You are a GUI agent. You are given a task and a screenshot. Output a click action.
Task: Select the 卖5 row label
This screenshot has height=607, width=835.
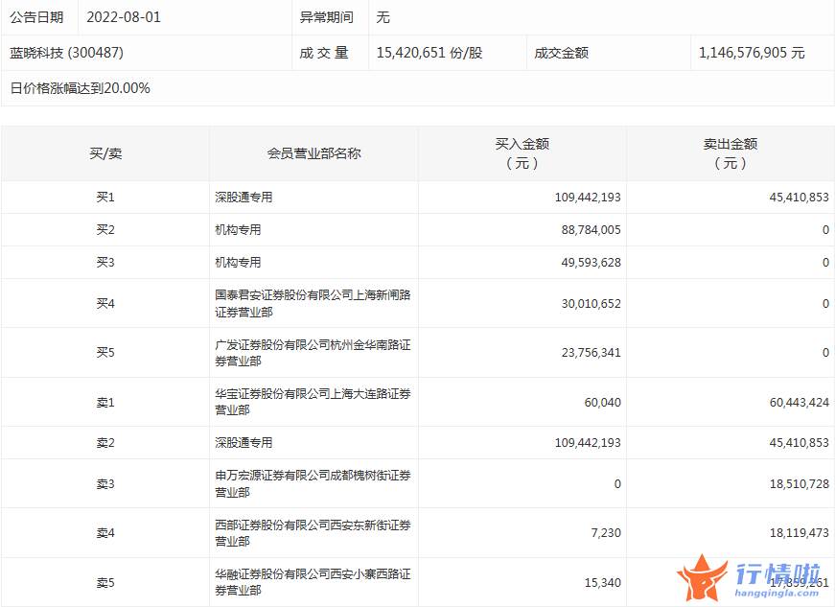[x=105, y=583]
